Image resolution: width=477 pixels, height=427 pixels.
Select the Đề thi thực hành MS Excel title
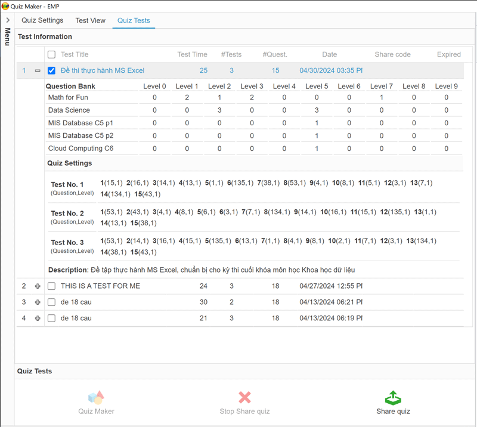103,70
